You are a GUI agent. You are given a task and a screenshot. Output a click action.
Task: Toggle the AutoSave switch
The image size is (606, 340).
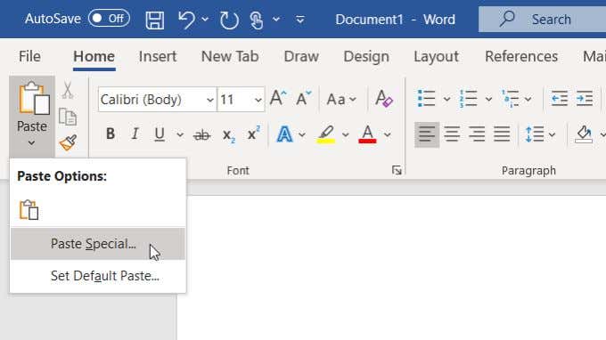109,19
